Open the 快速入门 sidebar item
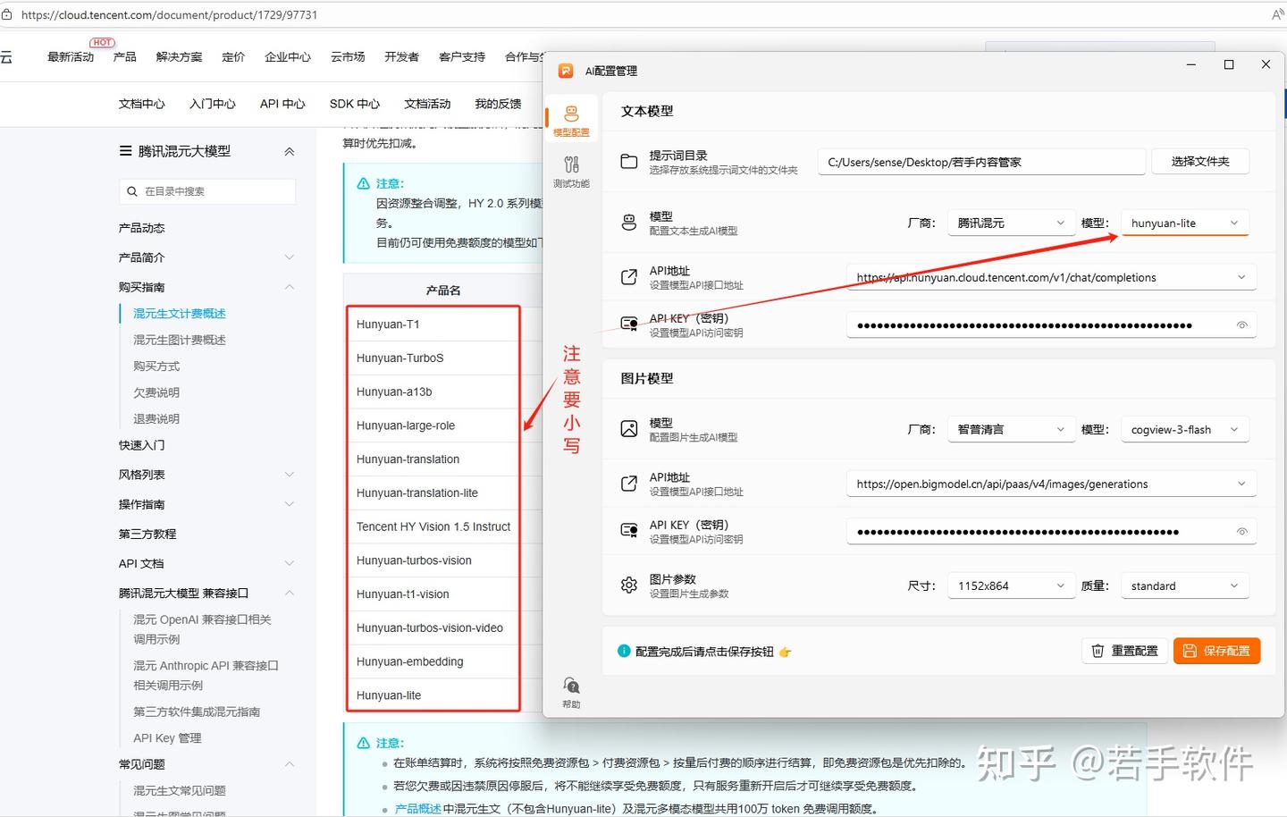Screen dimensions: 1287x817 point(142,445)
